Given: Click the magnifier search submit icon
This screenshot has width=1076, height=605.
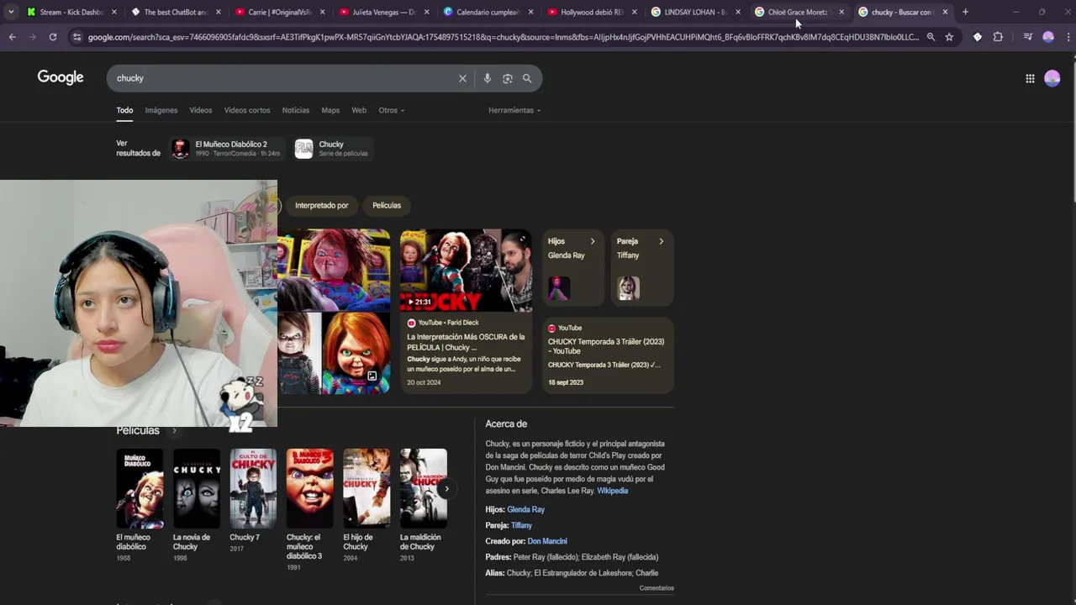Looking at the screenshot, I should [527, 78].
